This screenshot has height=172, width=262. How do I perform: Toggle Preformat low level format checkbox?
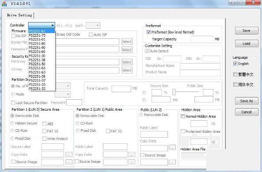(x=148, y=32)
